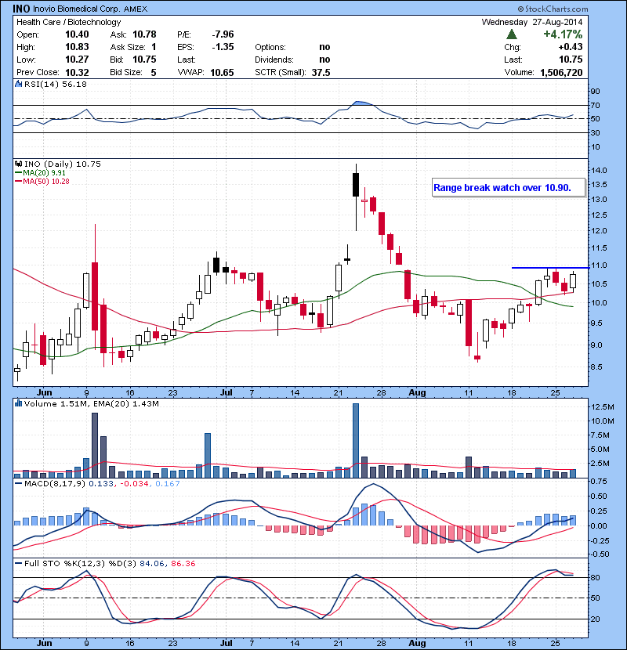Click the Volume 1.51M, EMA(20) 1.43M label
Screen dimensions: 627x650
(x=91, y=403)
